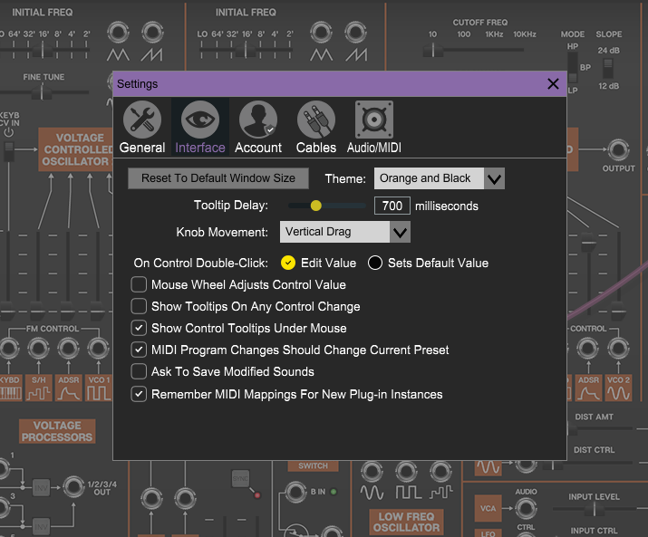Open the Audio/MIDI speaker icon

373,120
